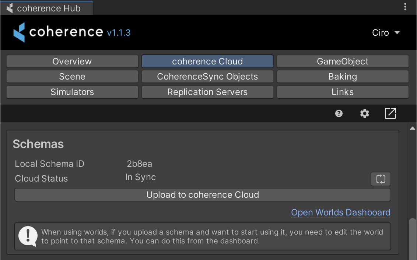Click the open-in-external-window icon
Screen dimensions: 417x260
[x=390, y=113]
